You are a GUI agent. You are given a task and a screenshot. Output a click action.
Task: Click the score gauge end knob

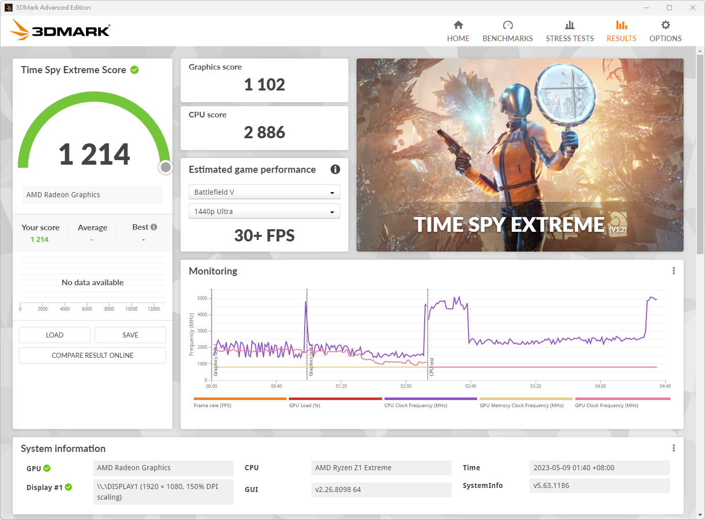coord(166,167)
